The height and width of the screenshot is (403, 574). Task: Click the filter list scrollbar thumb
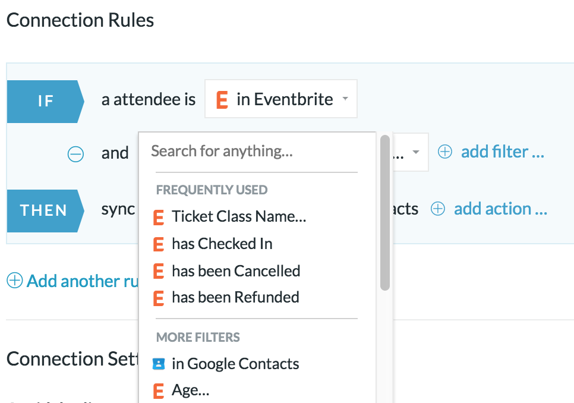384,213
